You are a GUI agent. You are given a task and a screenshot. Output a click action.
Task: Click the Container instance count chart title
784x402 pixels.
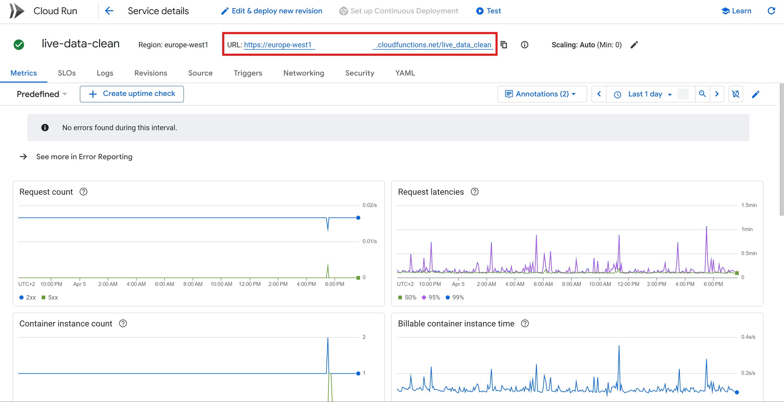(x=66, y=324)
